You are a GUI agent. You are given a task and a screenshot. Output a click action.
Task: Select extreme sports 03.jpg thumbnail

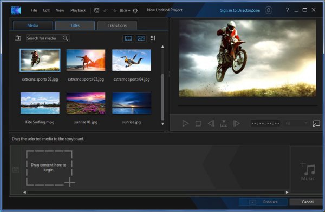(86, 60)
